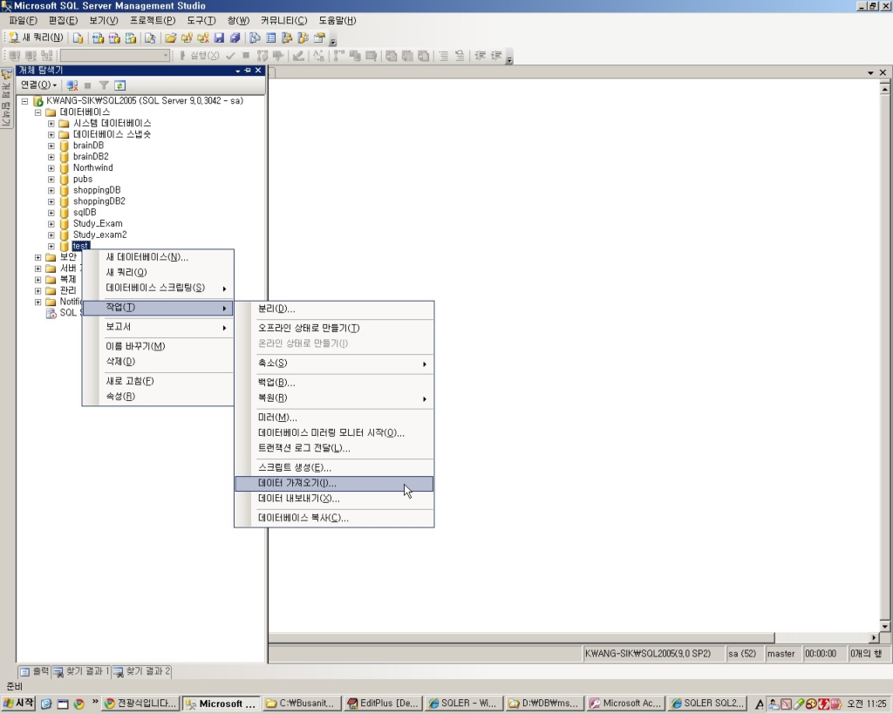
Task: Click the Stop square icon in Object Explorer
Action: pos(88,85)
